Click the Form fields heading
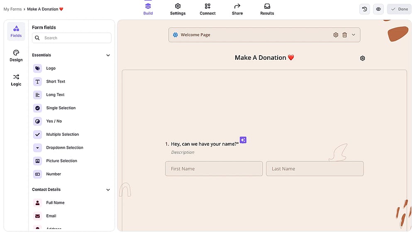Viewport: 415px width, 235px height. (x=44, y=27)
